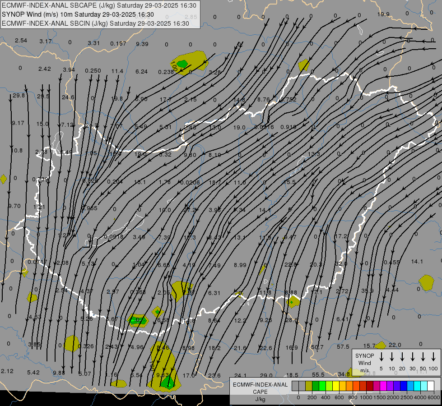
Task: Click the SBCIN title line in header
Action: pos(95,23)
